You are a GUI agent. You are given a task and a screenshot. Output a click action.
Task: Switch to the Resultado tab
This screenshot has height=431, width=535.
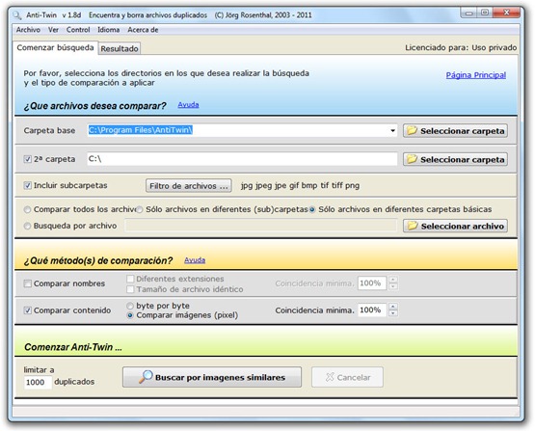120,48
